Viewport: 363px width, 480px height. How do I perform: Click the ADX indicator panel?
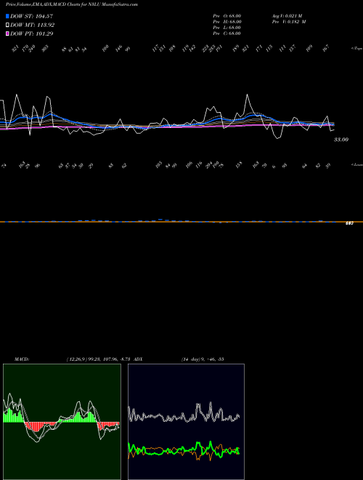pyautogui.click(x=186, y=422)
